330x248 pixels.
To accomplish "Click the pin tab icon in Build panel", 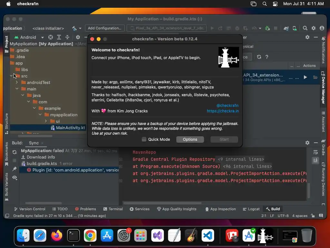I will coord(15,169).
